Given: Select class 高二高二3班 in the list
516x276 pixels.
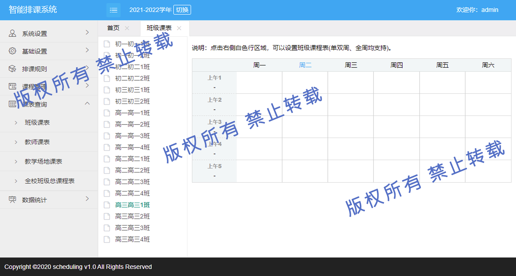Looking at the screenshot, I should [x=132, y=182].
